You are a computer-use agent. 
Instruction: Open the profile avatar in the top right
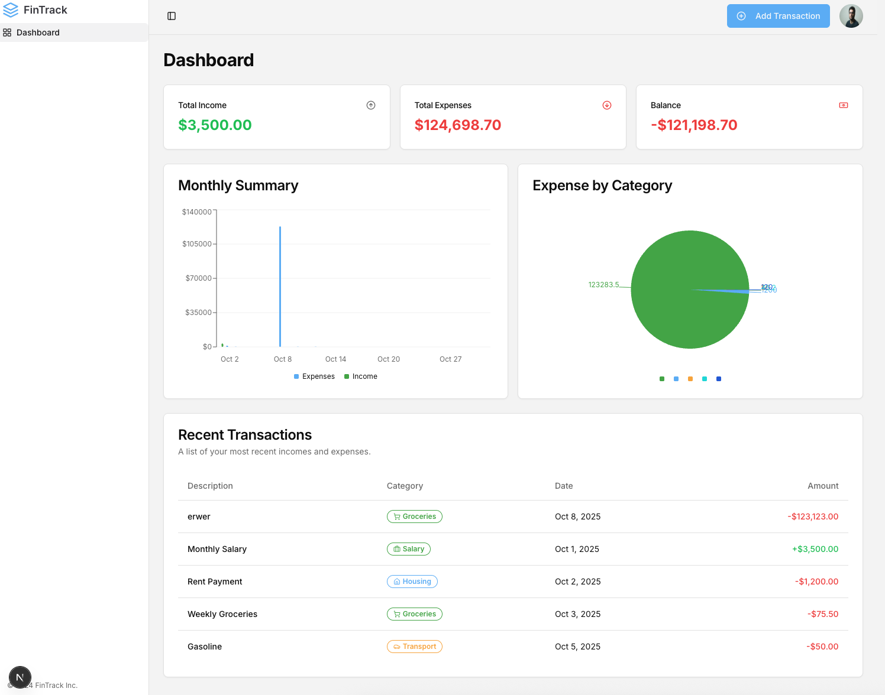[x=851, y=16]
